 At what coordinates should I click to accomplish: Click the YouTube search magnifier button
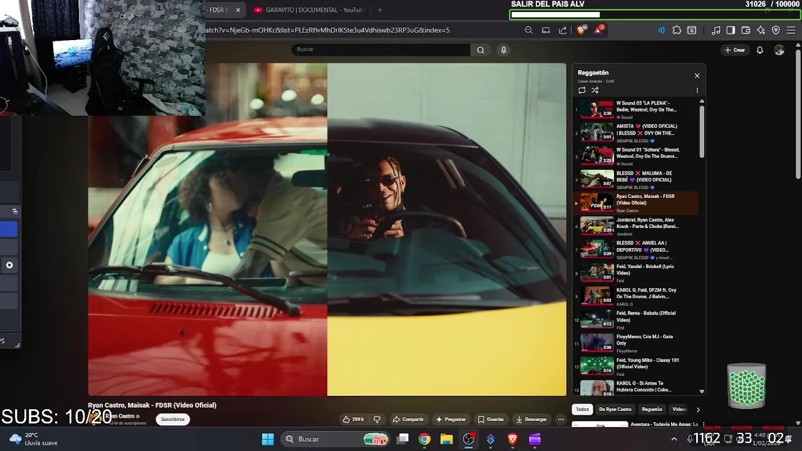tap(481, 50)
